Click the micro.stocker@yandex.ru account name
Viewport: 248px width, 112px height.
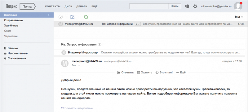(x=216, y=6)
